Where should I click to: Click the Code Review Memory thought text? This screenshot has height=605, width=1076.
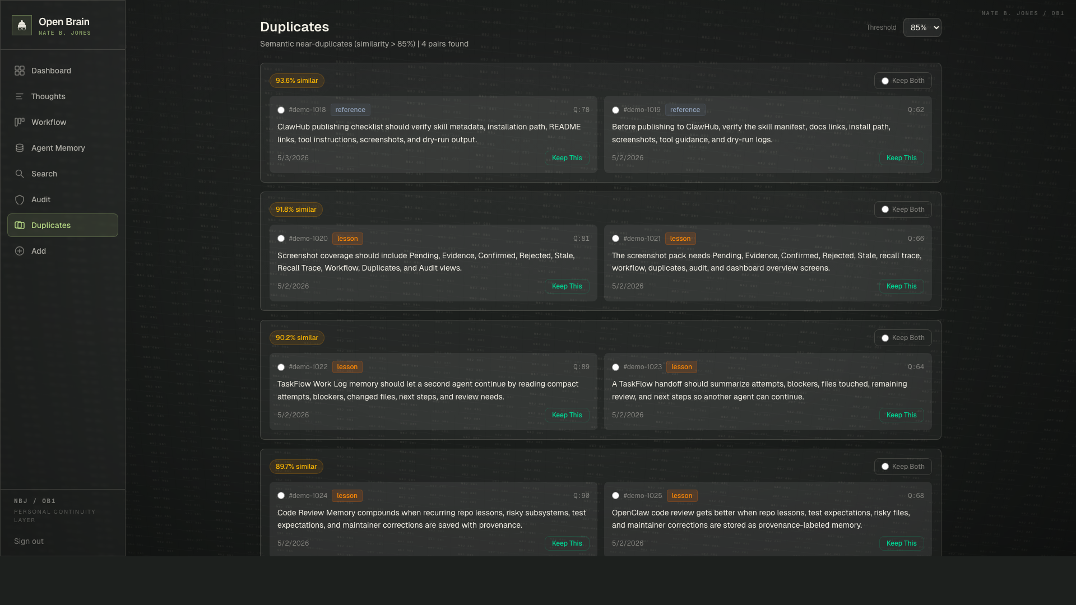432,519
